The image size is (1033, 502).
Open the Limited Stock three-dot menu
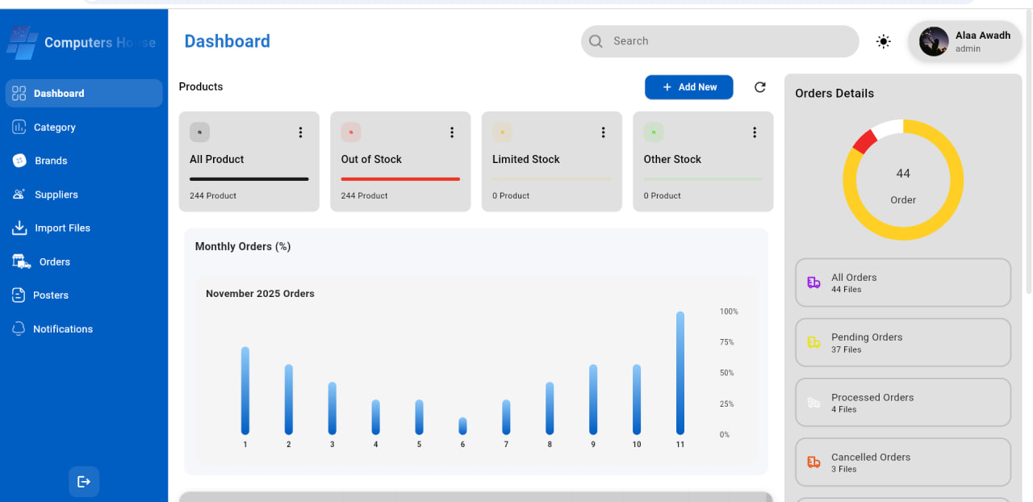pos(603,132)
